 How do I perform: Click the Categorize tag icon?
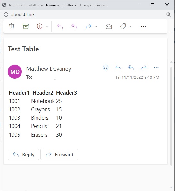123,26
